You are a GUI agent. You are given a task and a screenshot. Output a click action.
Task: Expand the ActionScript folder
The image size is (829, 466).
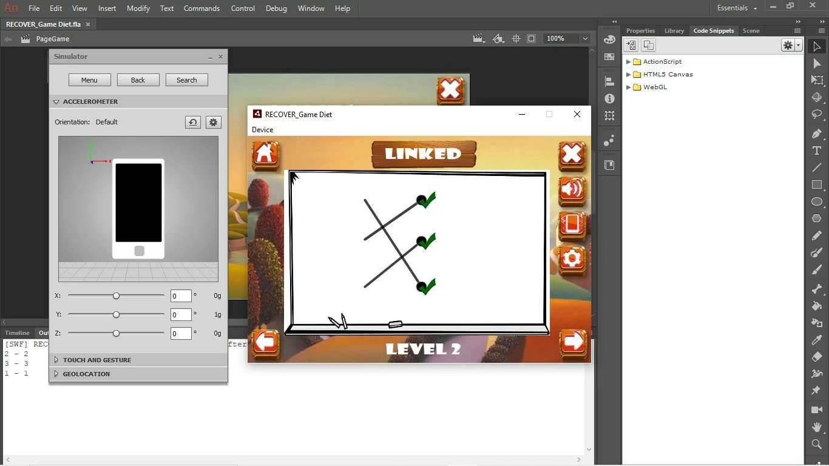pyautogui.click(x=629, y=62)
